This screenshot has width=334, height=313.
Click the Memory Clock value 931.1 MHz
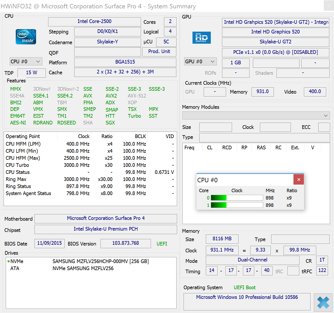click(x=222, y=250)
